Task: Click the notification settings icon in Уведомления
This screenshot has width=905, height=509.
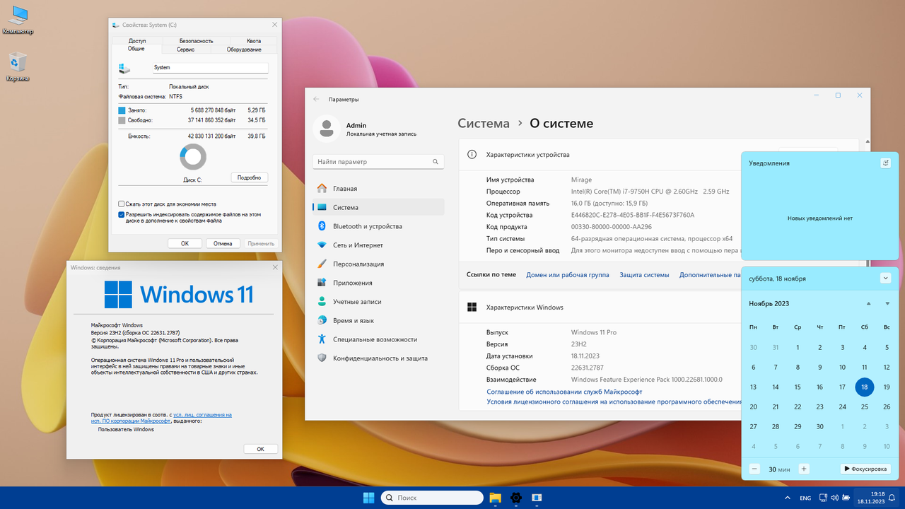Action: click(886, 163)
